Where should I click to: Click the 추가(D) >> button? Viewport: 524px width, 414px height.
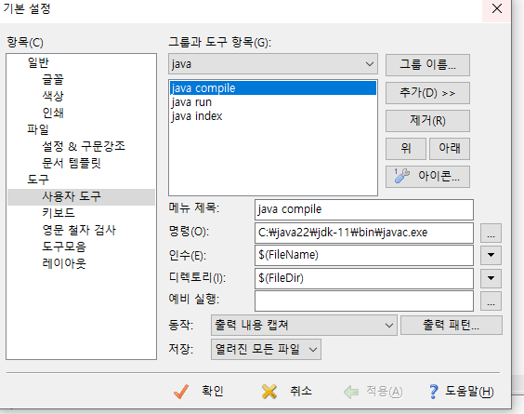(x=427, y=93)
